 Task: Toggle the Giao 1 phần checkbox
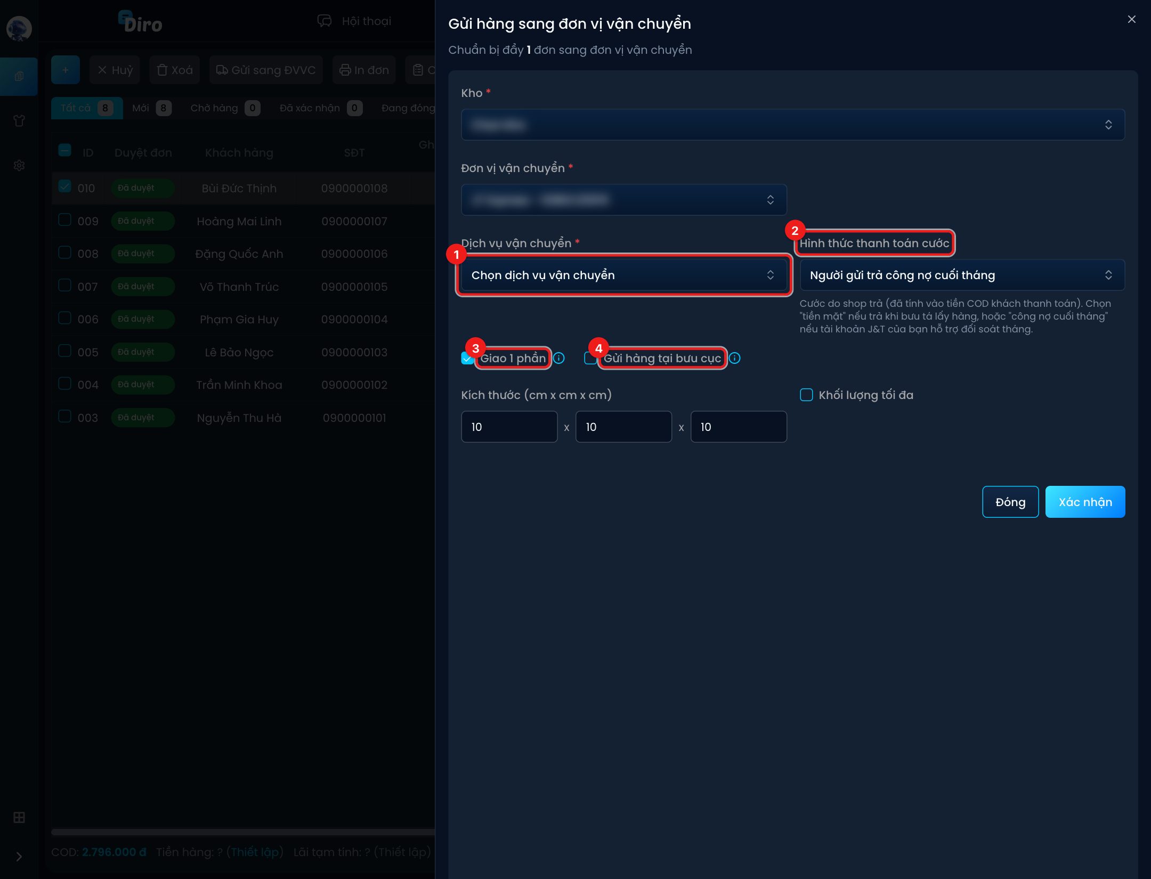coord(467,358)
